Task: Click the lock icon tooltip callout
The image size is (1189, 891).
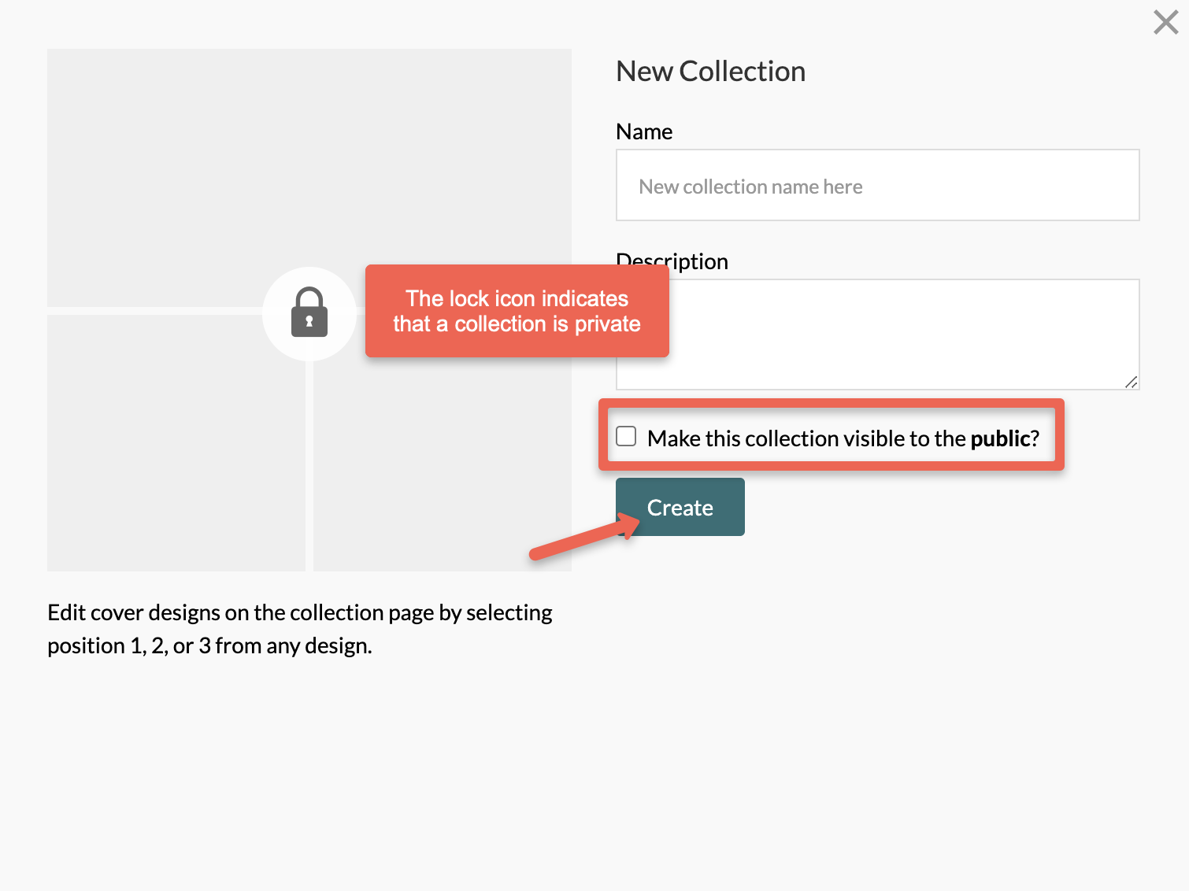Action: 517,312
